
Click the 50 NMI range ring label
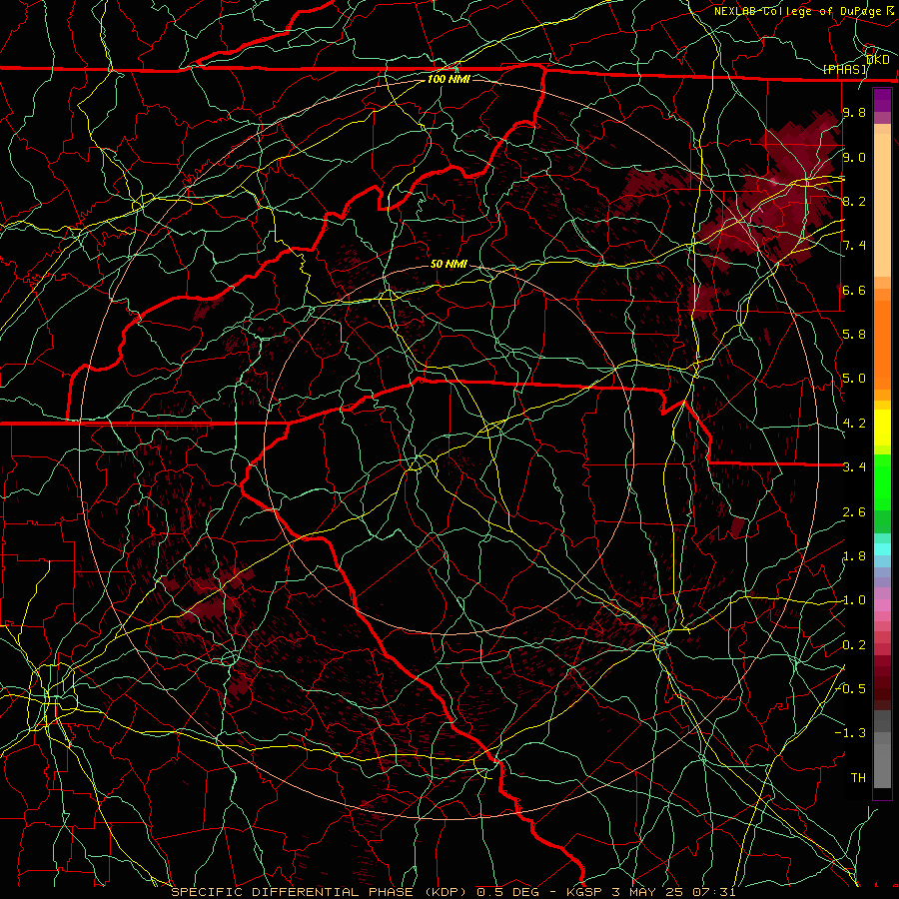449,264
